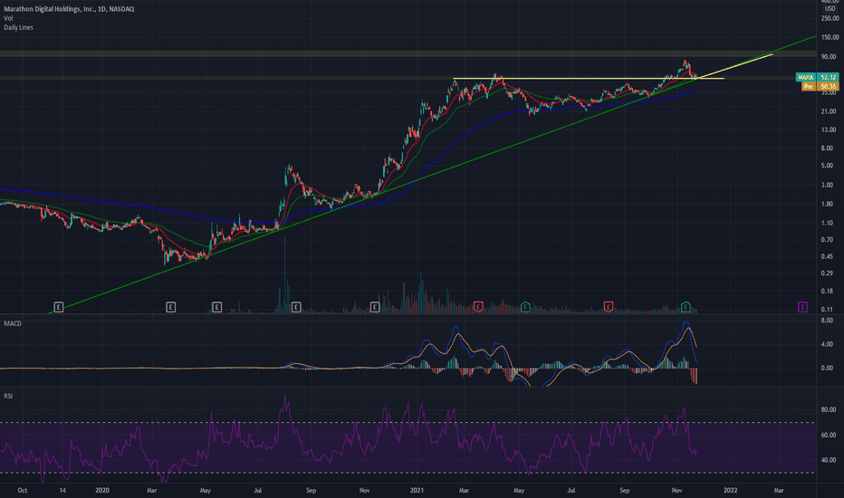Click the 40.00 value on the RSI scale

tap(829, 460)
